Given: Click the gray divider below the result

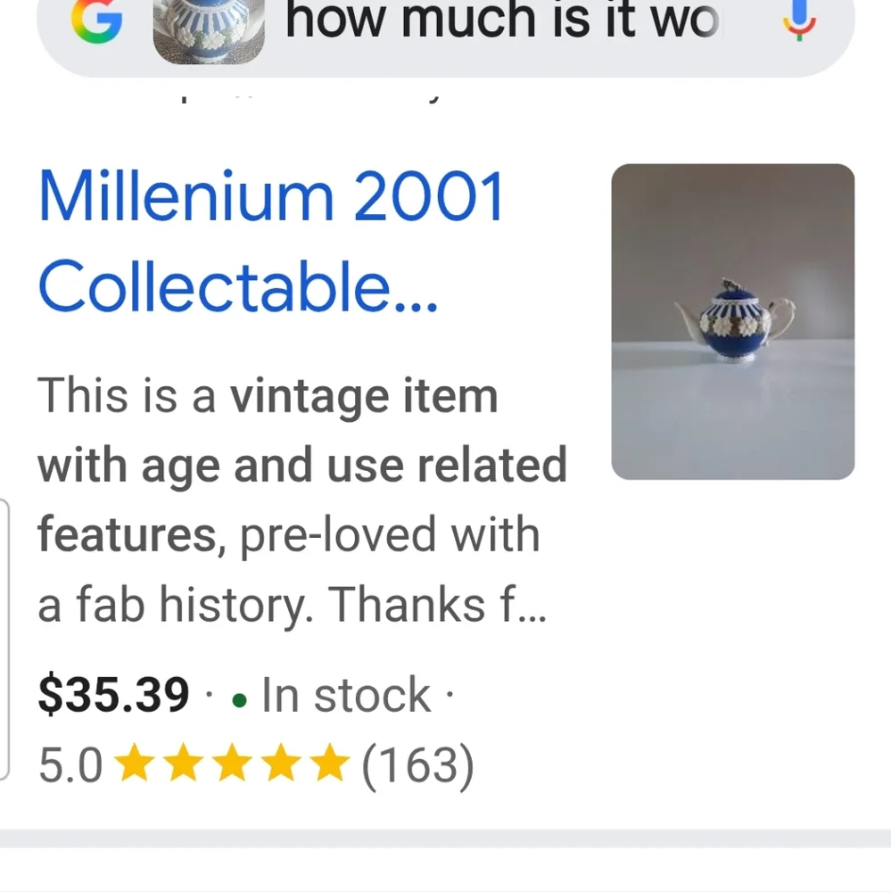Looking at the screenshot, I should [x=446, y=838].
